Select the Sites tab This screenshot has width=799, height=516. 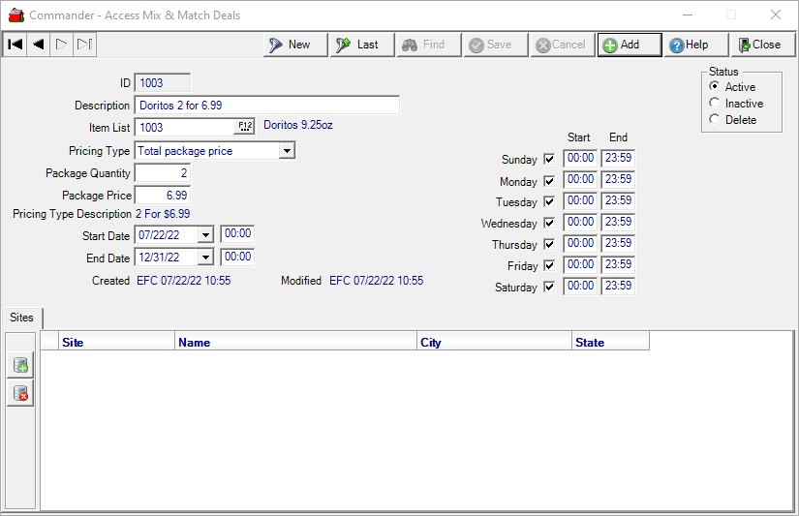21,318
